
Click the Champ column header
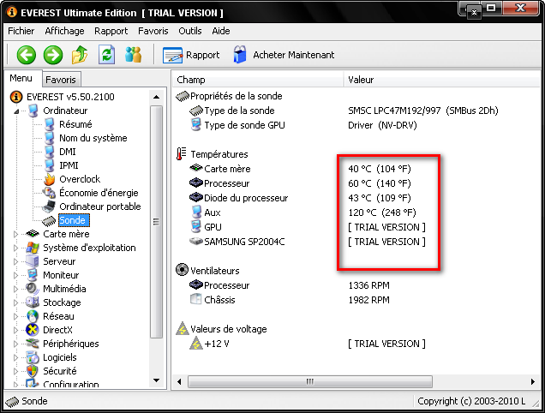point(258,80)
